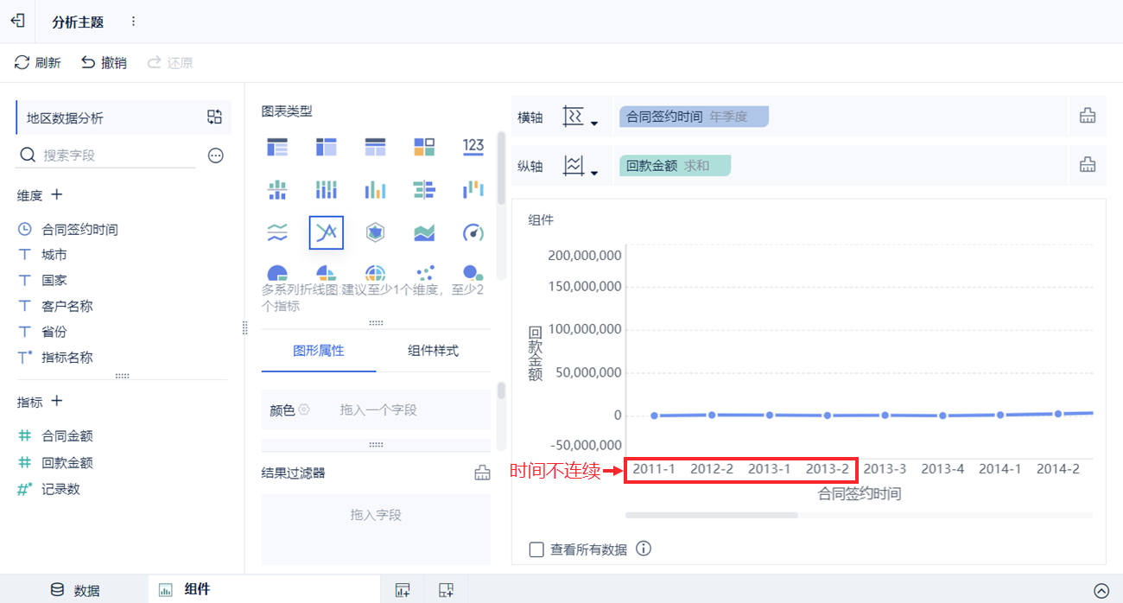Choose the selected multi-series line chart icon
The width and height of the screenshot is (1123, 603).
click(x=327, y=232)
